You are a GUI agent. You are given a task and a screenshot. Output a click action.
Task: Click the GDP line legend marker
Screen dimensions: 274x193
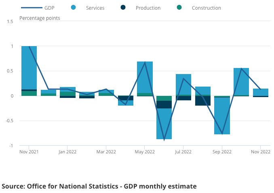click(31, 8)
